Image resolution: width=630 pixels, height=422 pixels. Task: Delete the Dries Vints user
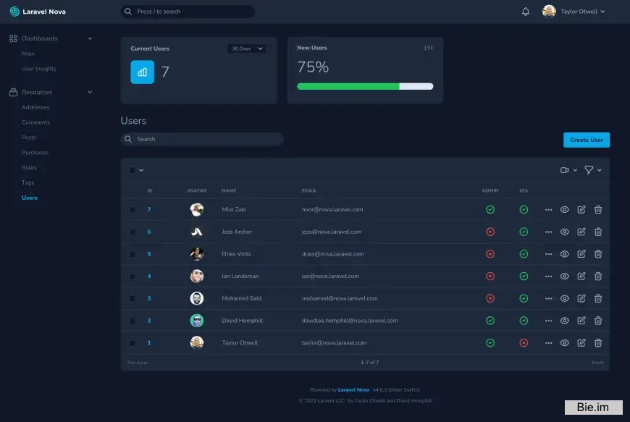598,254
